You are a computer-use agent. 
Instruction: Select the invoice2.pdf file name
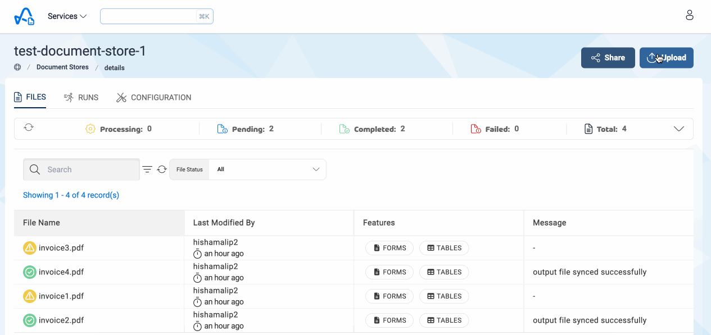[x=61, y=320]
